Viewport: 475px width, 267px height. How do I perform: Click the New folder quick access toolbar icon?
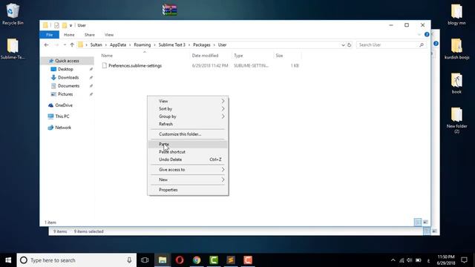[65, 25]
